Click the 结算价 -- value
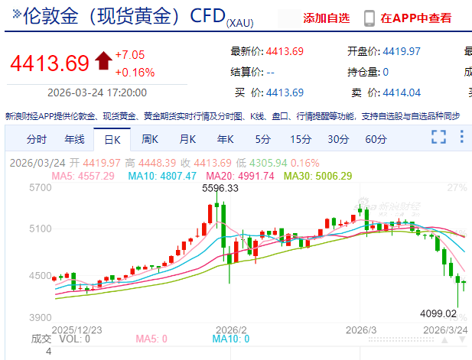Screen dimensions: 472x360 click(270, 72)
